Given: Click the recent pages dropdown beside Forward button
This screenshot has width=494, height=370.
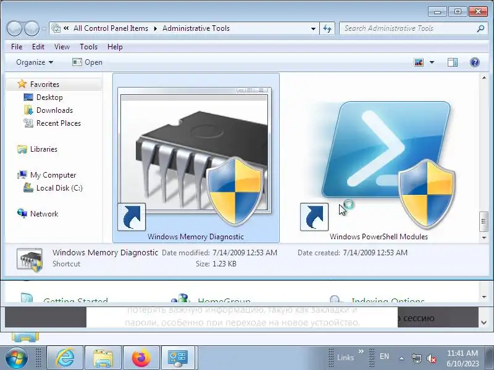Looking at the screenshot, I should [44, 29].
